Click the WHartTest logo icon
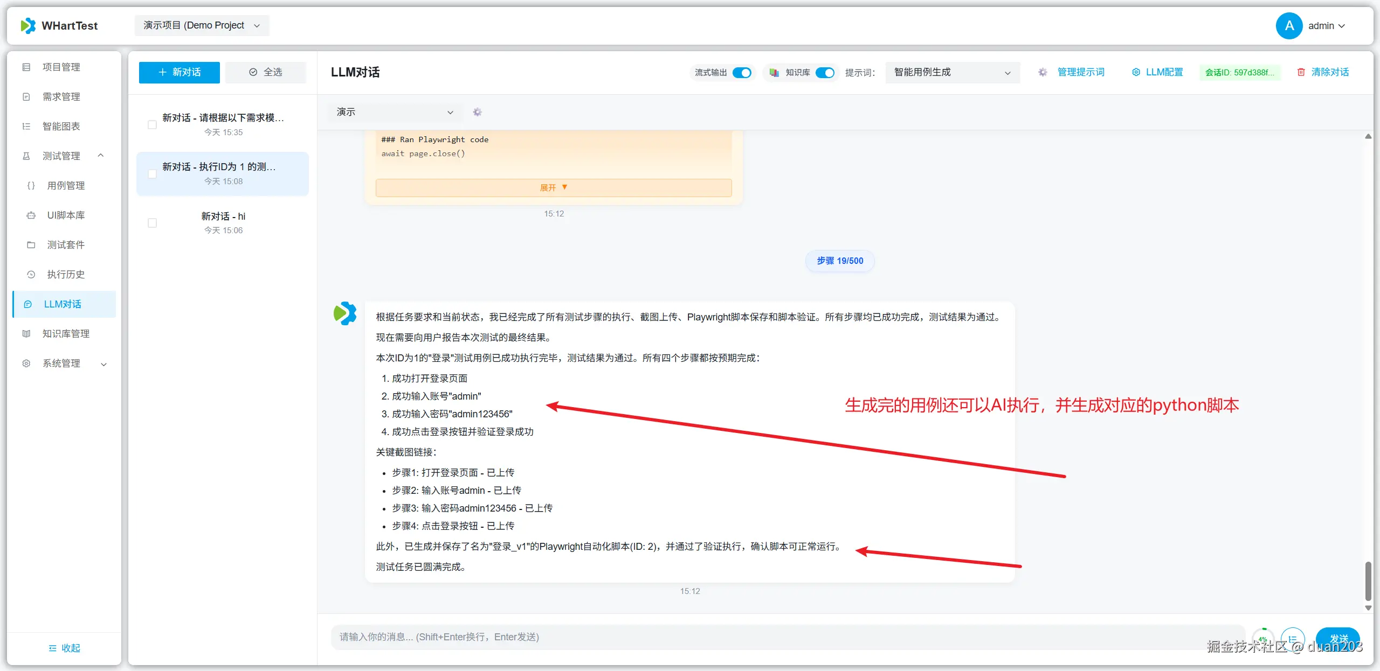The image size is (1380, 671). (28, 25)
